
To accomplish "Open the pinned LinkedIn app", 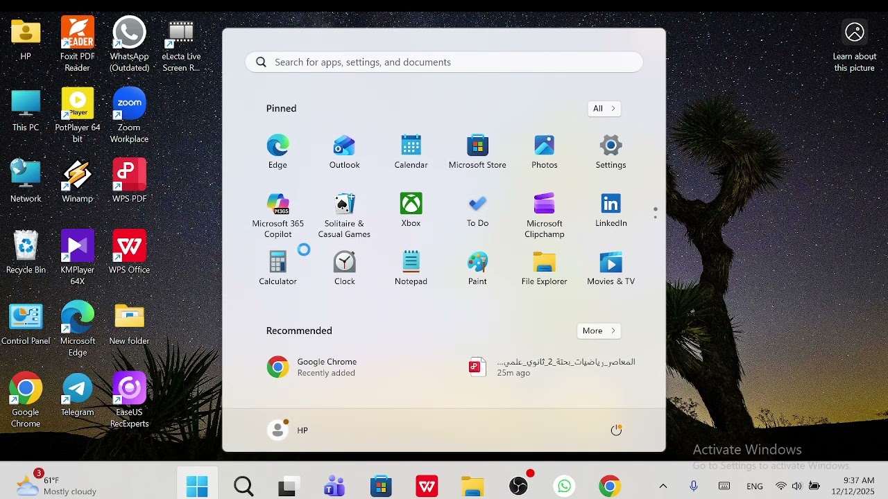I will coord(610,210).
